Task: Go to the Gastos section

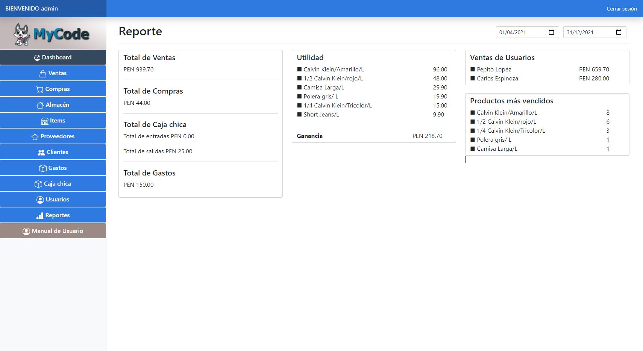Action: tap(53, 168)
